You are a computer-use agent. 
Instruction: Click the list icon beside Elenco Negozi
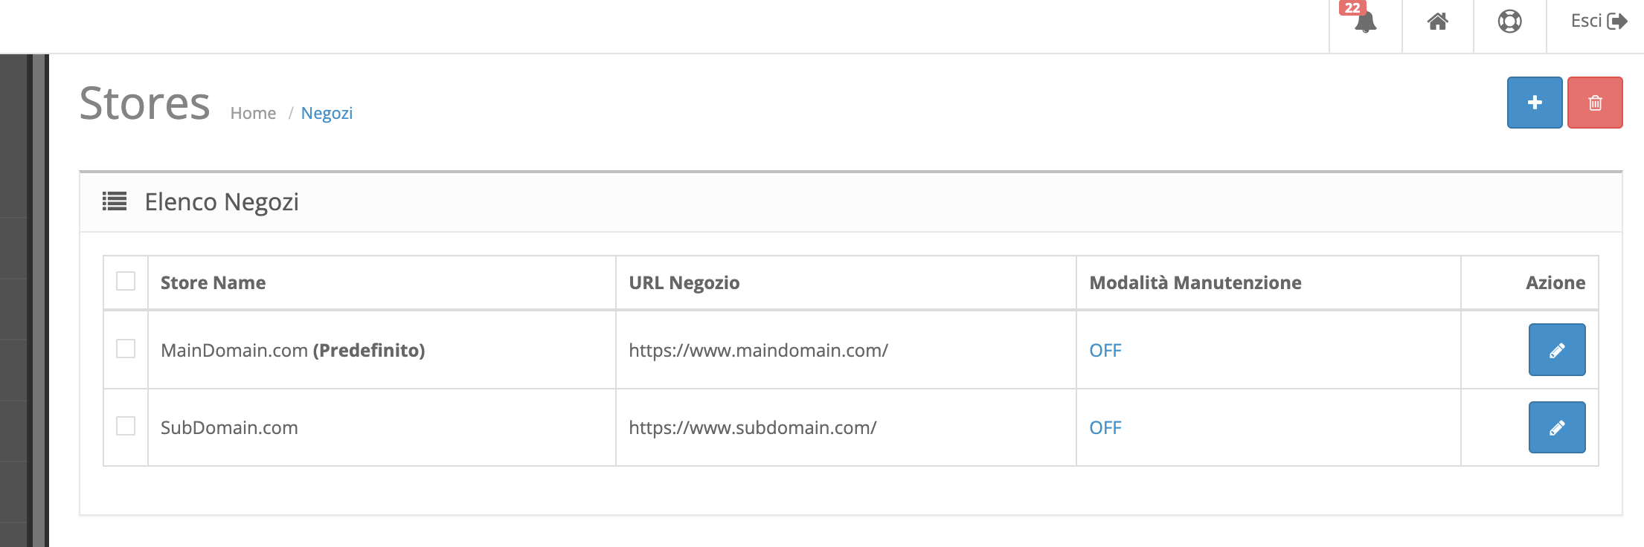(x=115, y=201)
